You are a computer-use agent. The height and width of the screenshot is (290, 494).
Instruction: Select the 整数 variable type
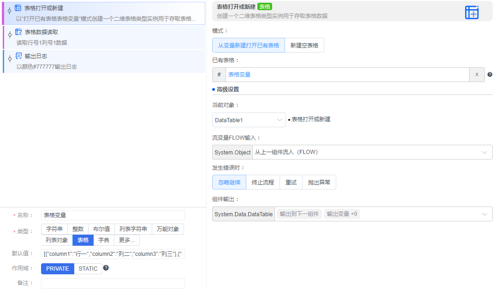point(78,229)
